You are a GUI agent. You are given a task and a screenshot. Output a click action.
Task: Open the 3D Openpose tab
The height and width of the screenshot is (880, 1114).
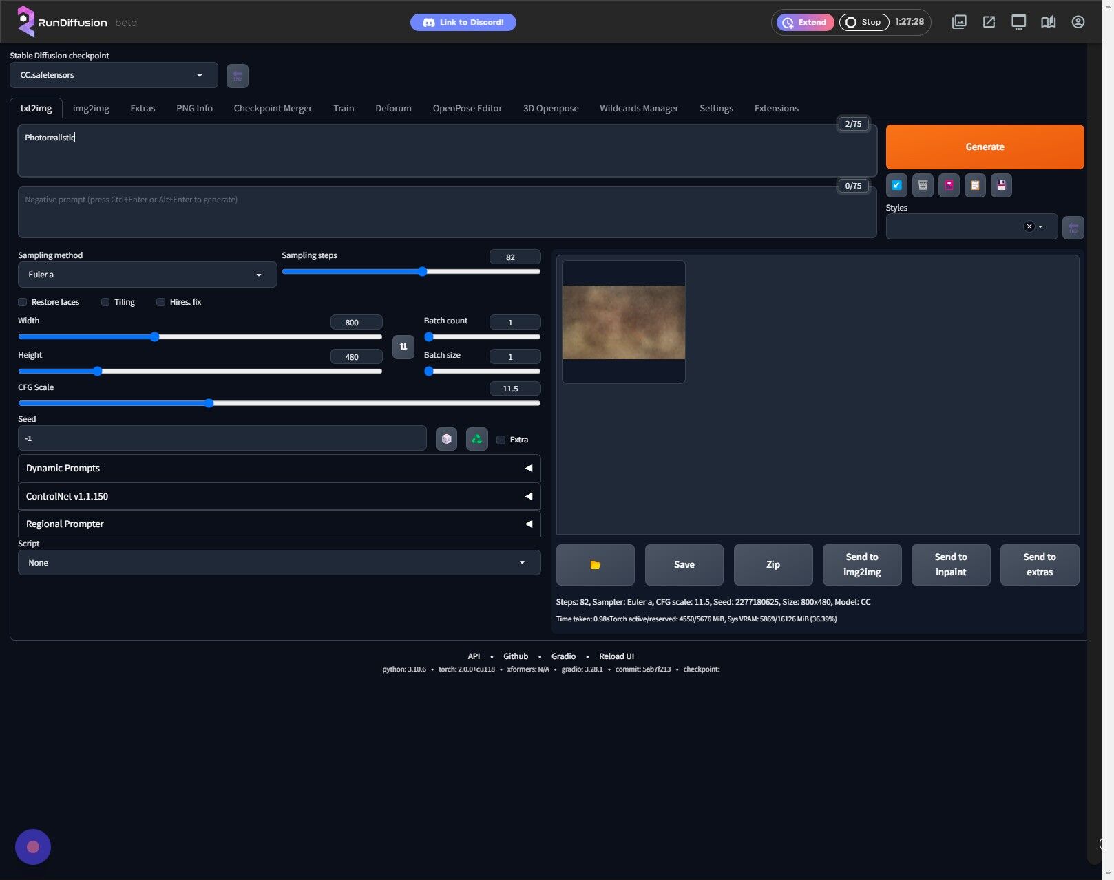coord(551,108)
